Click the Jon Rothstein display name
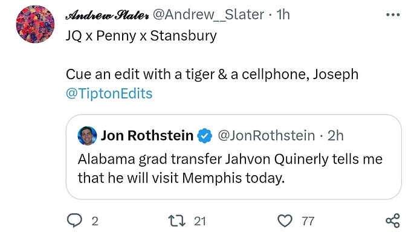The image size is (417, 238). click(147, 135)
